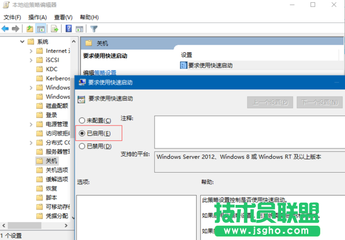Click the Filter funnel toolbar icon
The width and height of the screenshot is (345, 240).
point(94,28)
